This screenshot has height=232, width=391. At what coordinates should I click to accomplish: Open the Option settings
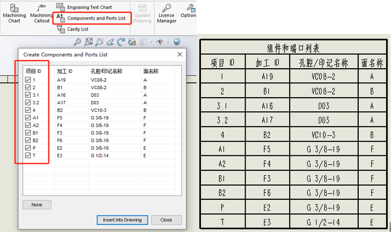[188, 11]
